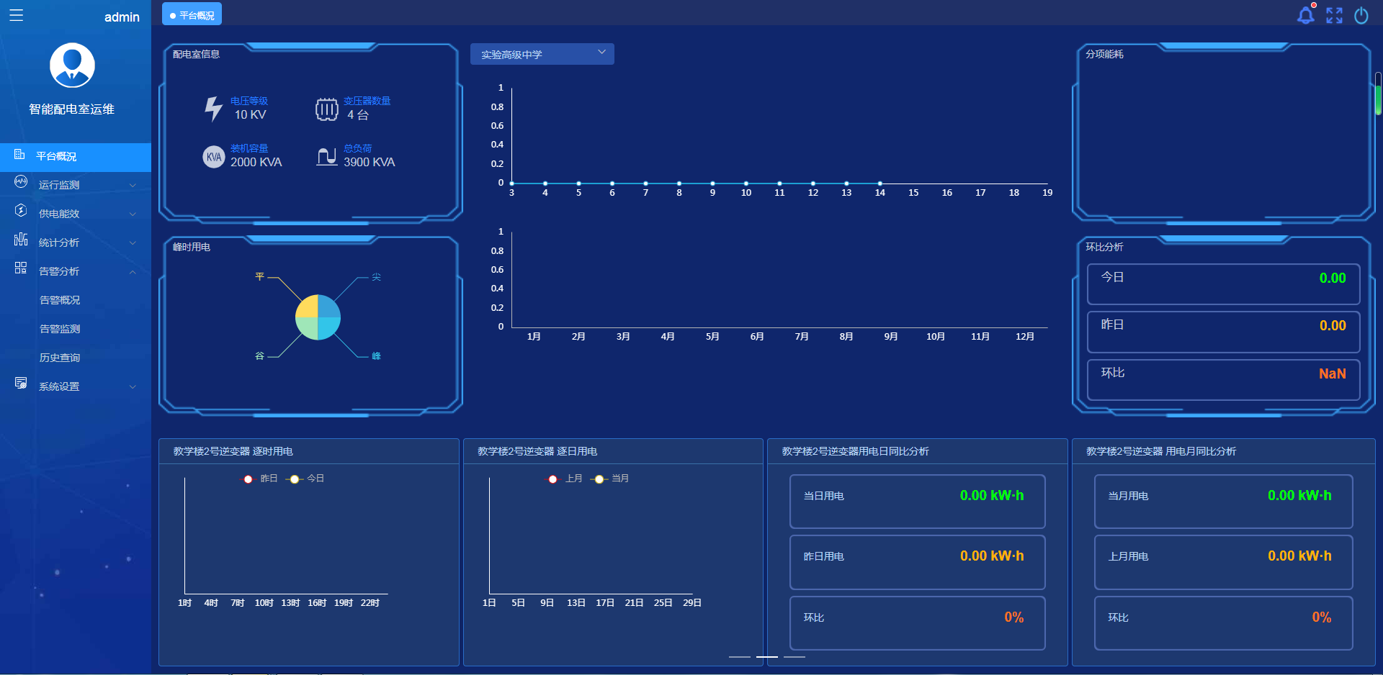
Task: Click the 上月用电 0.00 kW·h card
Action: tap(1223, 561)
